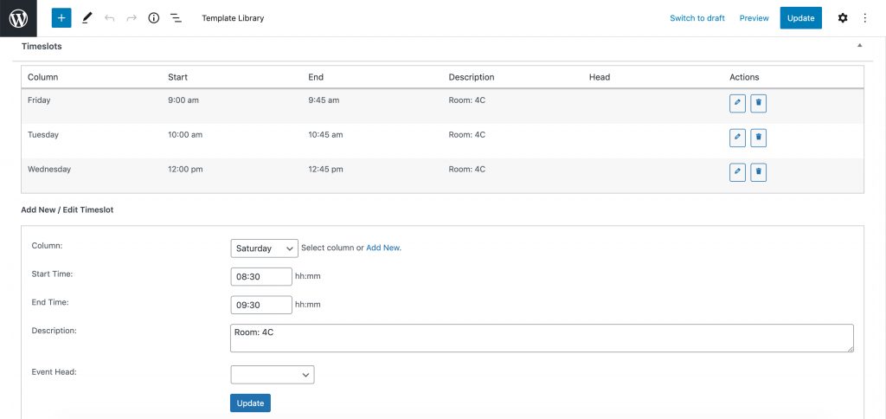Click the Undo arrow icon
886x419 pixels.
(x=110, y=18)
